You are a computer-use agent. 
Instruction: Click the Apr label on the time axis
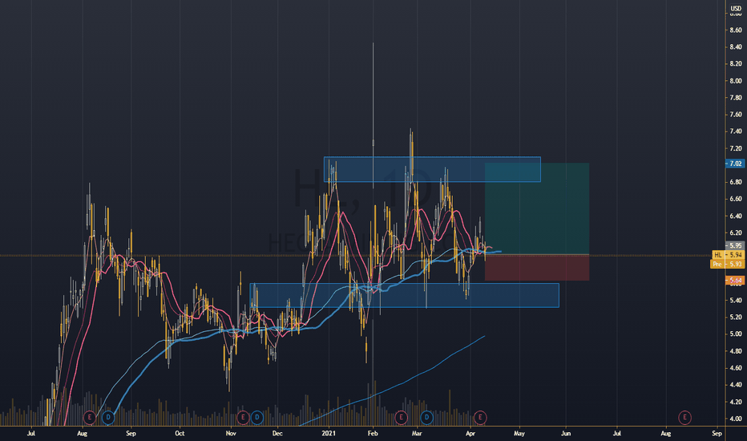(x=470, y=433)
